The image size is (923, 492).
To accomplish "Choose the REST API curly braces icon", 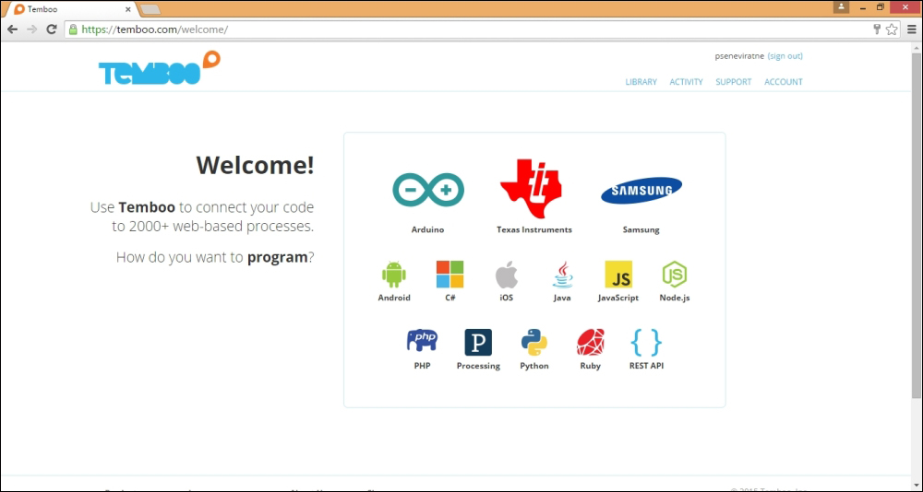I will (x=646, y=342).
